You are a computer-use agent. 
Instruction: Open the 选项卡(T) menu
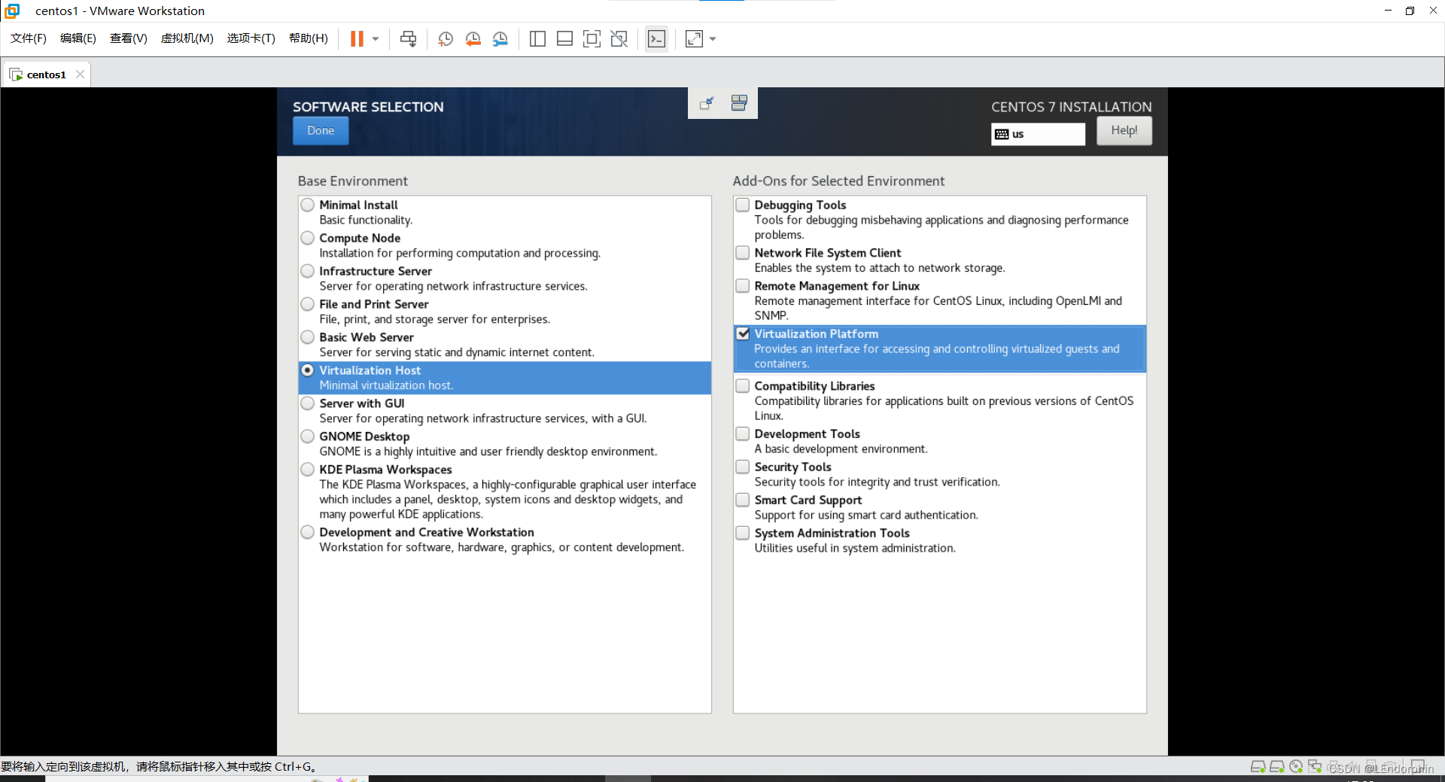(x=251, y=38)
